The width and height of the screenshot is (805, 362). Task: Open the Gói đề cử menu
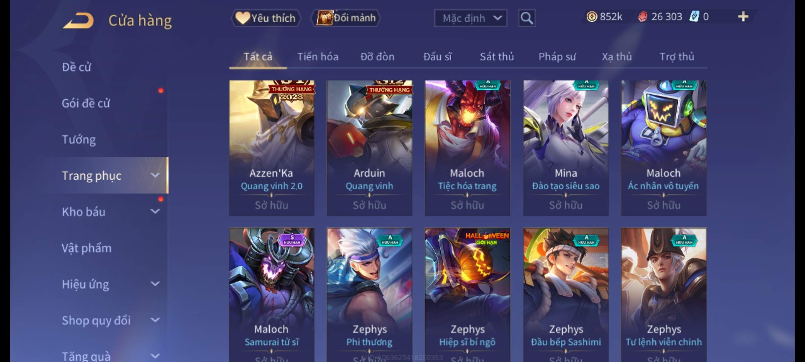tap(86, 103)
